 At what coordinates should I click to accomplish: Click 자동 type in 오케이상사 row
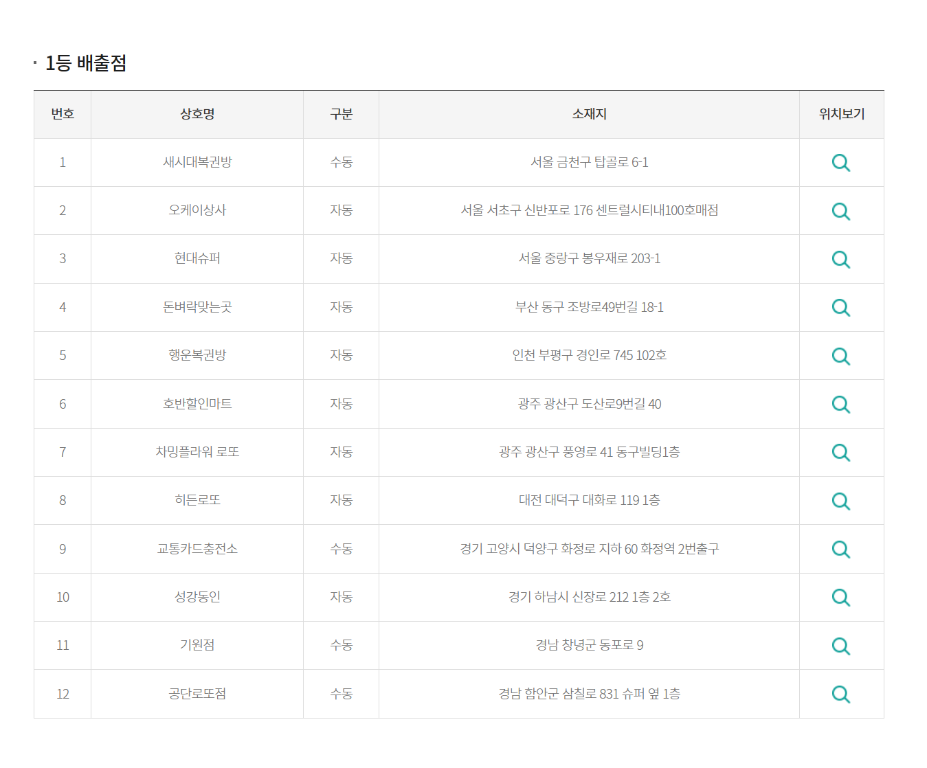[x=341, y=210]
